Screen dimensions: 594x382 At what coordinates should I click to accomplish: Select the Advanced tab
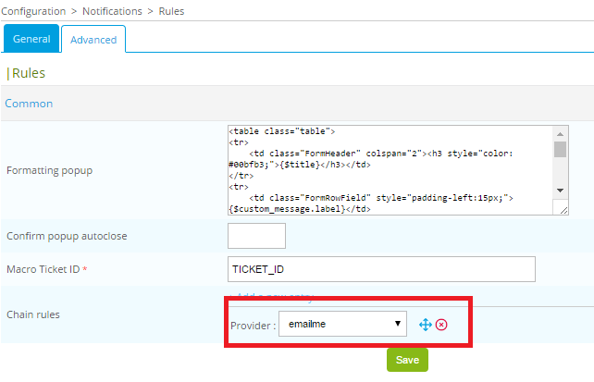click(93, 40)
